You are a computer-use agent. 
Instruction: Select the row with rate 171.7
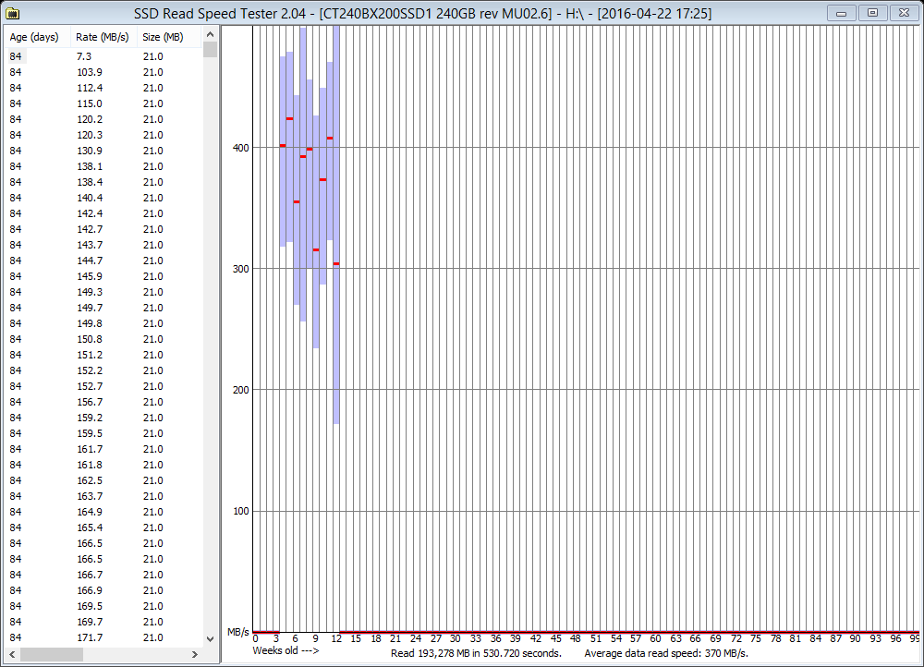click(103, 638)
